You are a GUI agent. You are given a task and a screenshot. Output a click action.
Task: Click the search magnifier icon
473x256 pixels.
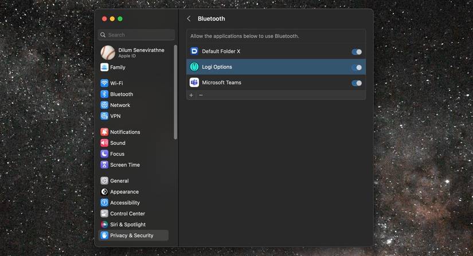click(x=103, y=34)
